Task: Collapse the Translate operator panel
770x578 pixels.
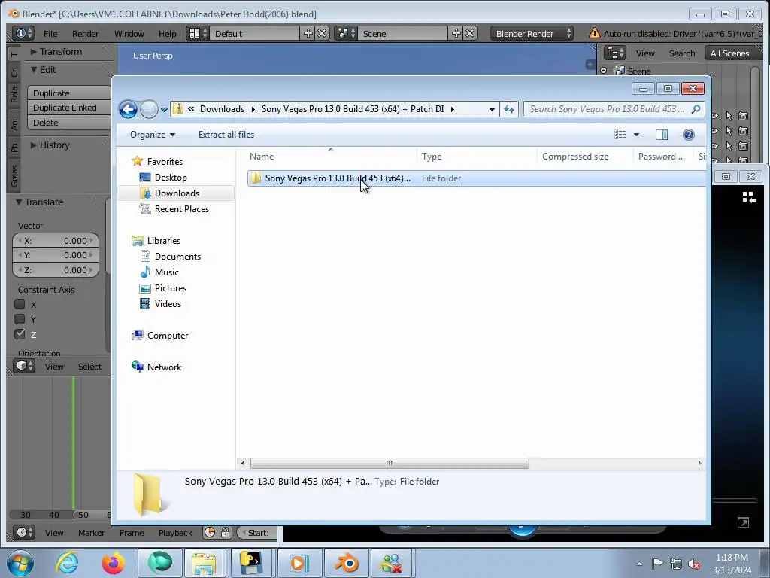Action: coord(19,202)
